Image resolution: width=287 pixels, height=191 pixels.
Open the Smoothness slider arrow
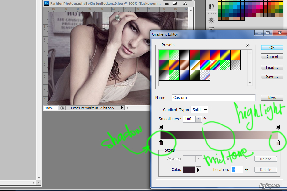(199, 119)
